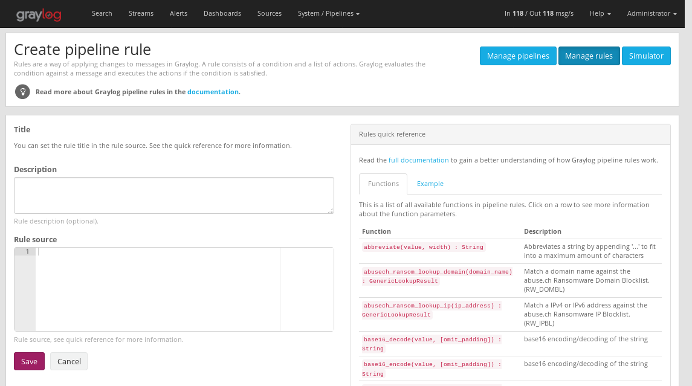Switch to the Example tab
Screen dimensions: 692x386
tap(430, 184)
